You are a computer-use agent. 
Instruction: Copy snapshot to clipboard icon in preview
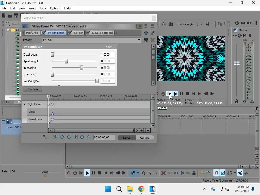pyautogui.click(x=220, y=24)
